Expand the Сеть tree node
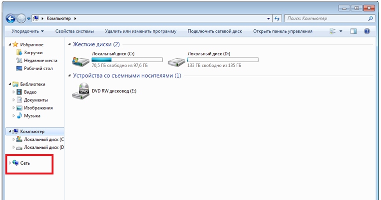The height and width of the screenshot is (200, 381). click(x=10, y=163)
